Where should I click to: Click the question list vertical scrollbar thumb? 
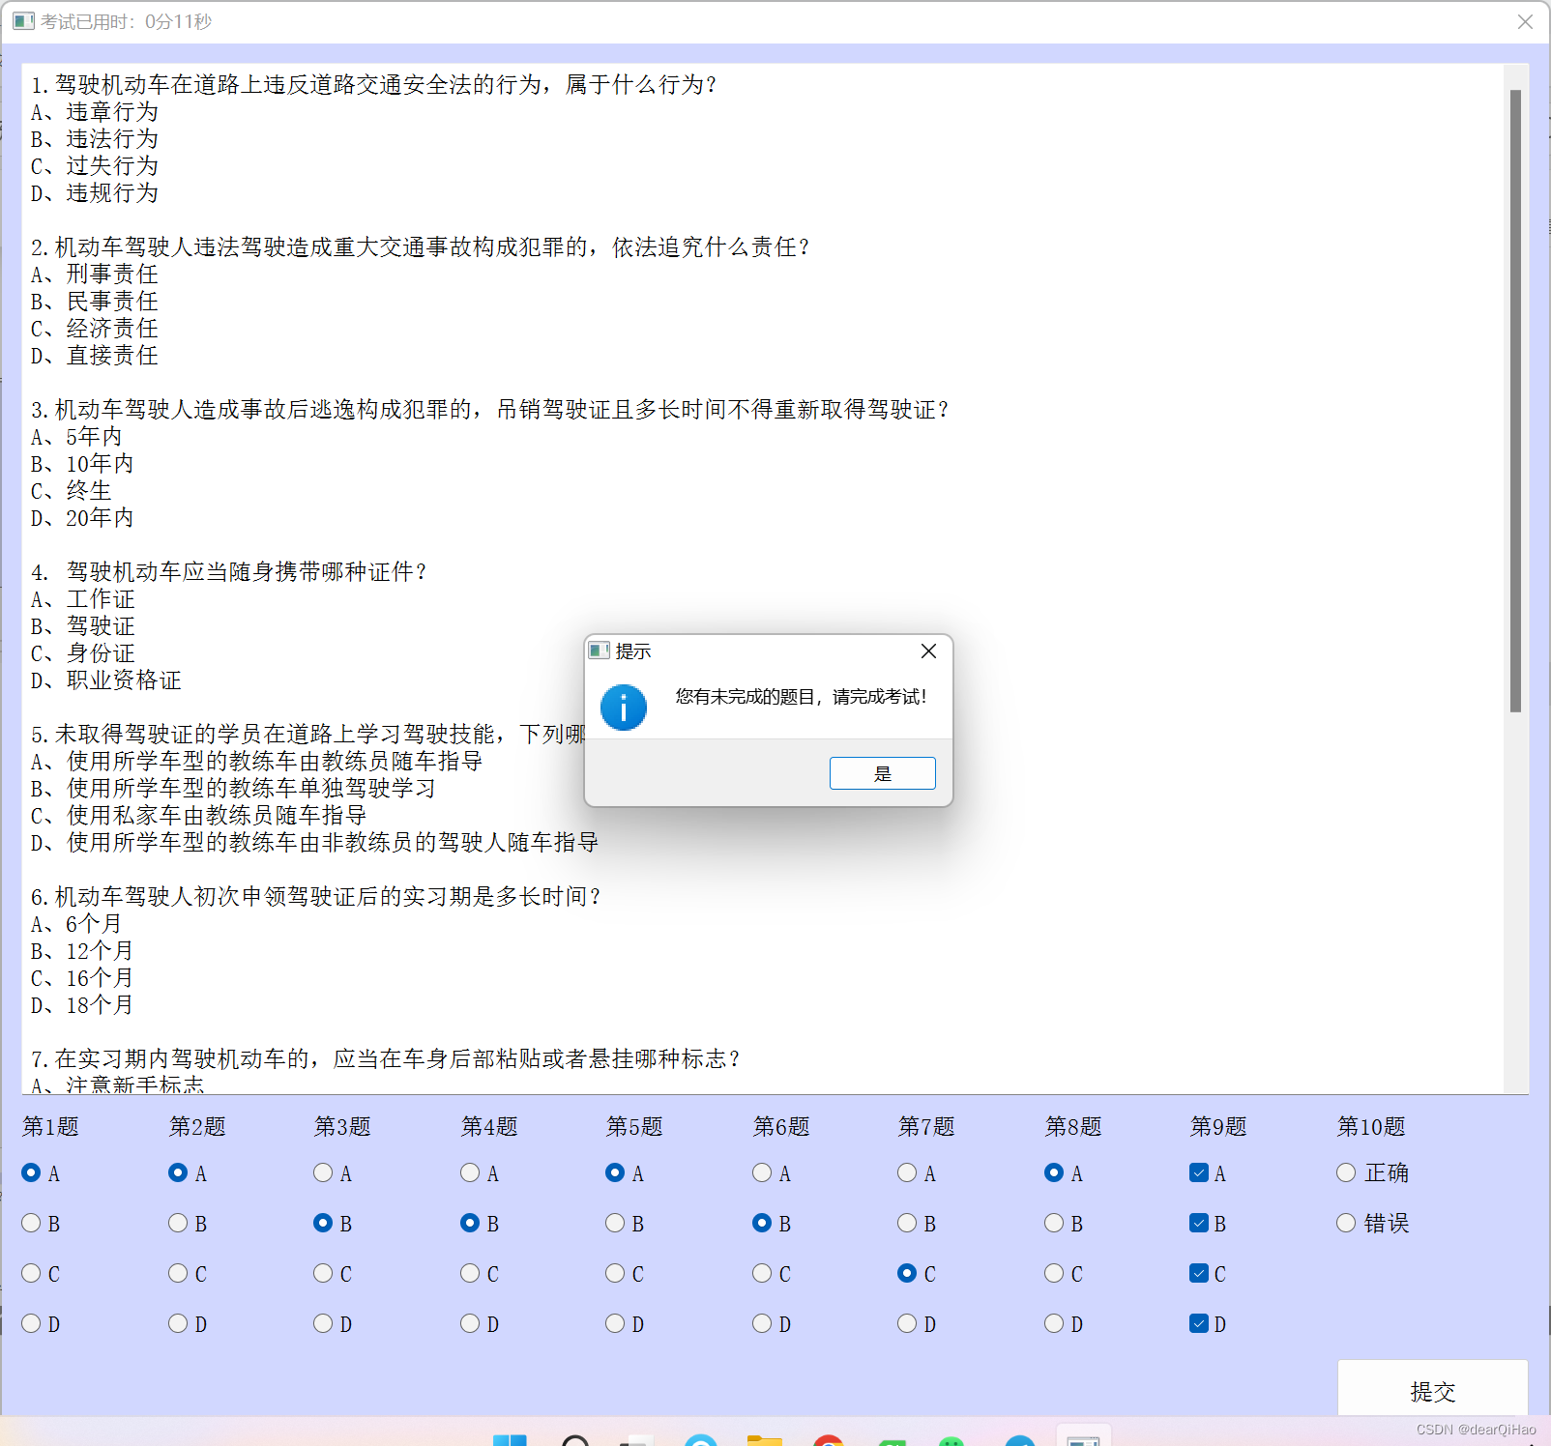[x=1515, y=401]
